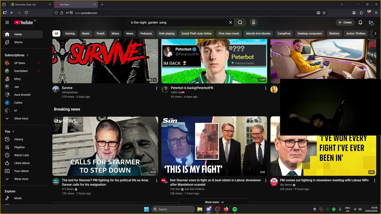This screenshot has width=381, height=214.
Task: Open Shorts in the sidebar
Action: point(23,42)
